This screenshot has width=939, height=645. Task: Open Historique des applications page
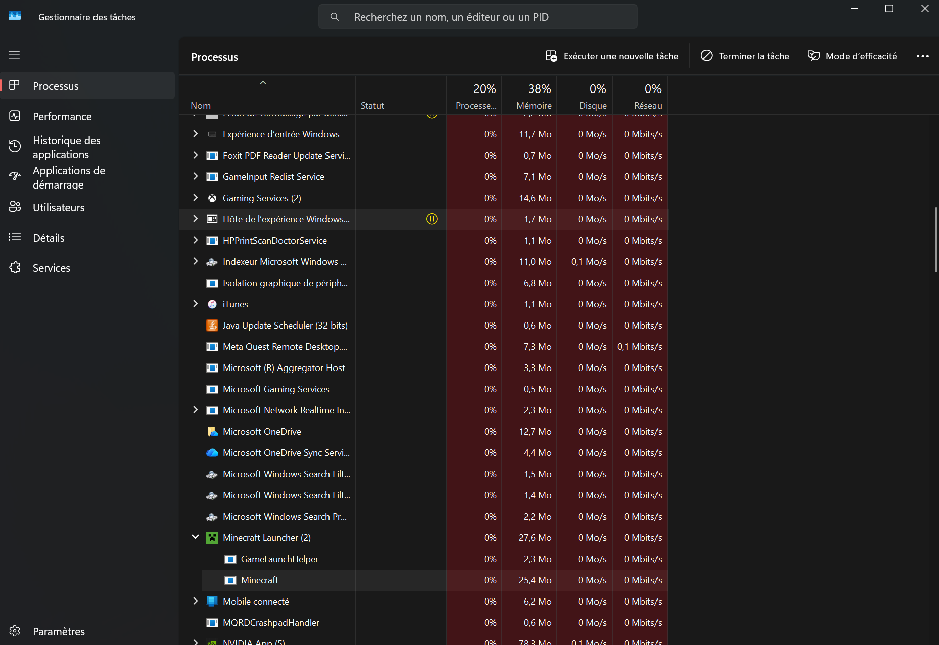(88, 147)
